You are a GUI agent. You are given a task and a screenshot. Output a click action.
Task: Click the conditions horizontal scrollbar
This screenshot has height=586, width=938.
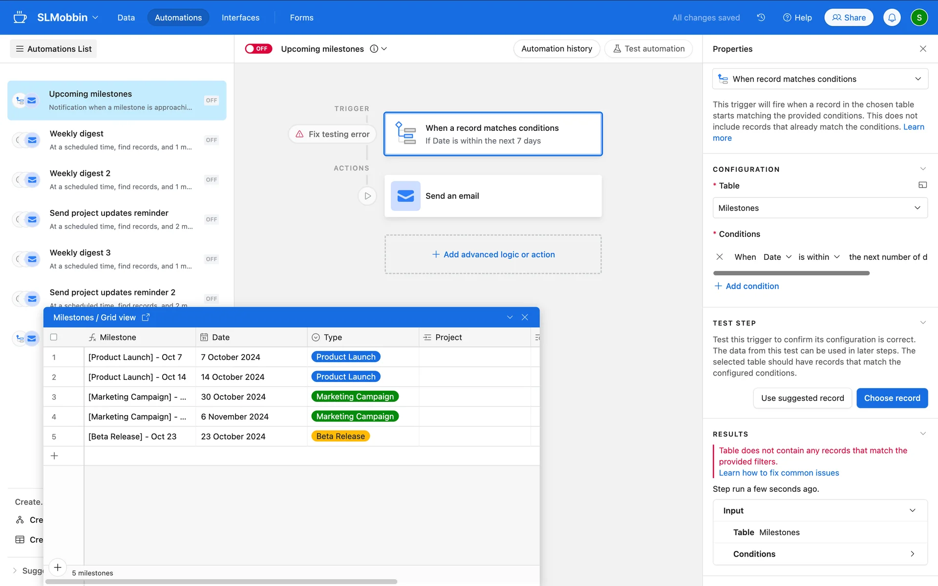791,273
